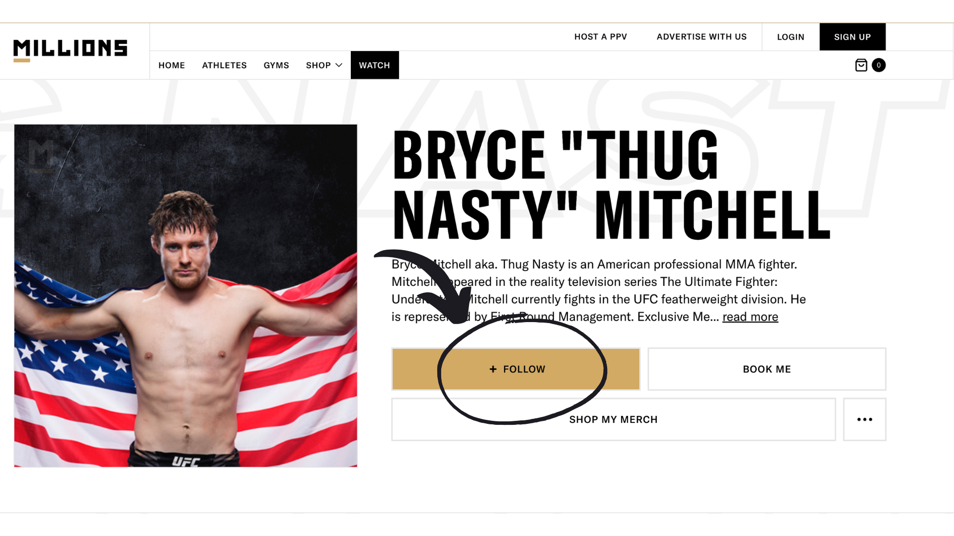Screen dimensions: 954x536
Task: Open the Athletes section
Action: (224, 65)
